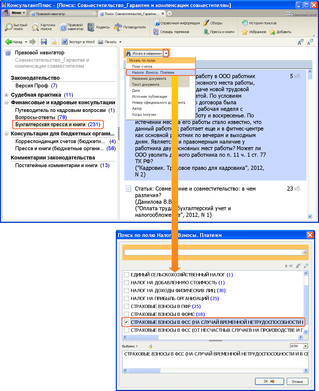Open История поисков
Screen dimensions: 319x391
259,23
